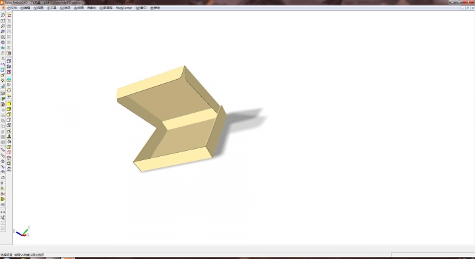This screenshot has width=475, height=259.
Task: Click the dimension measure tool icon
Action: coord(3,212)
